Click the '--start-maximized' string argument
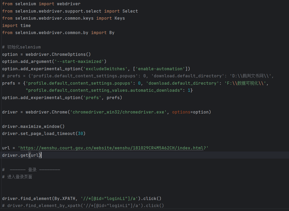 tap(79, 61)
